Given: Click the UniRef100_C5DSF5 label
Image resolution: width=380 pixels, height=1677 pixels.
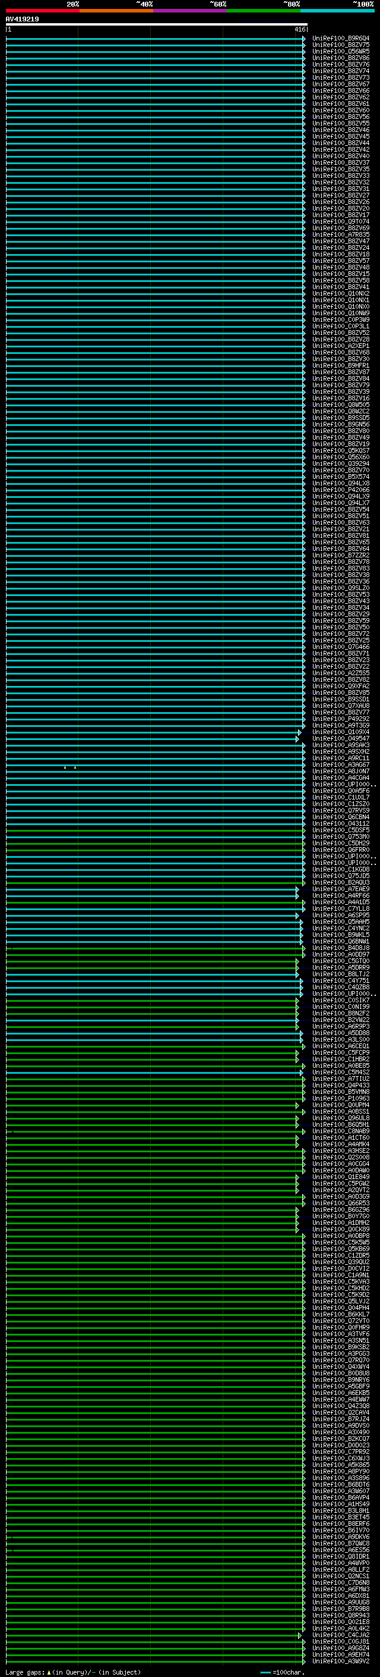Looking at the screenshot, I should [341, 830].
